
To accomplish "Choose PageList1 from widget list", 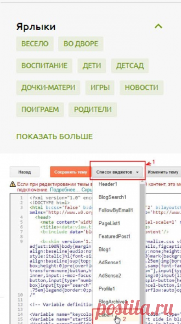I will (x=109, y=223).
